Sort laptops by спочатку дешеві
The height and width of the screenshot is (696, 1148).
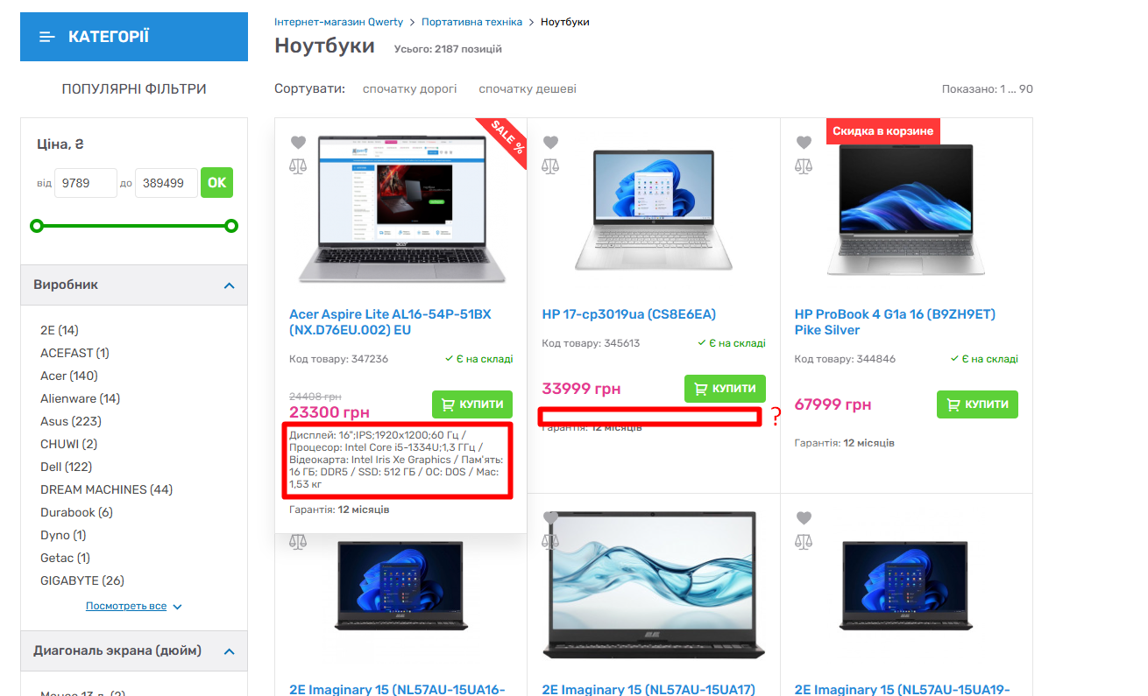coord(527,89)
